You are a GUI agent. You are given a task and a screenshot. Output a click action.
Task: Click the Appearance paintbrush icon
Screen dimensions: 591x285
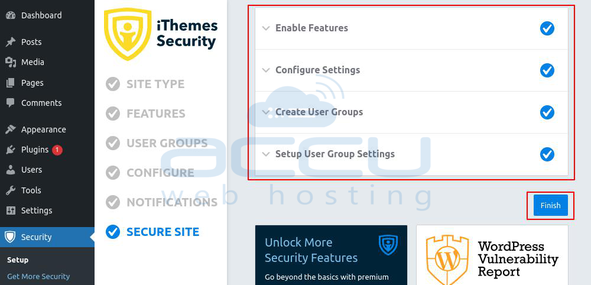11,129
